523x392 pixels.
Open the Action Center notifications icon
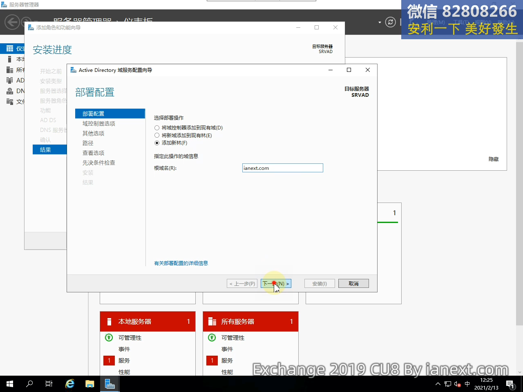point(510,384)
